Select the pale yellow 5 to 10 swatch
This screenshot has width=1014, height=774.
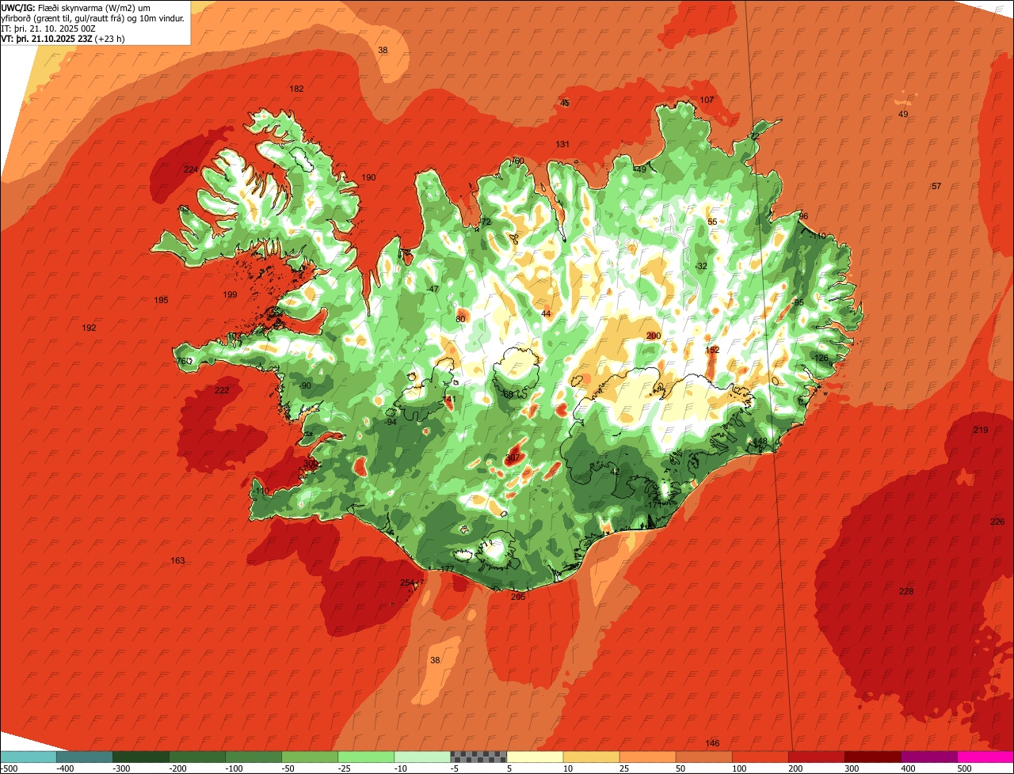pos(535,757)
